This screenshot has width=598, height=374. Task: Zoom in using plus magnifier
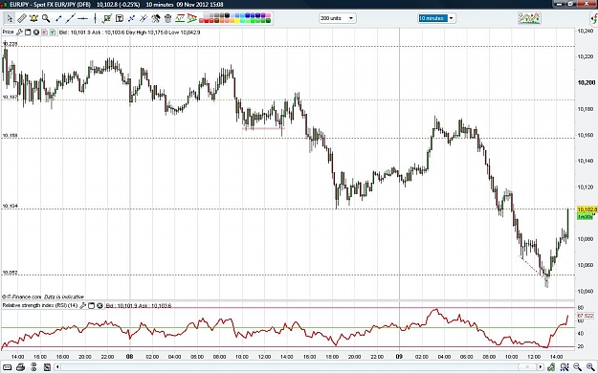590,367
